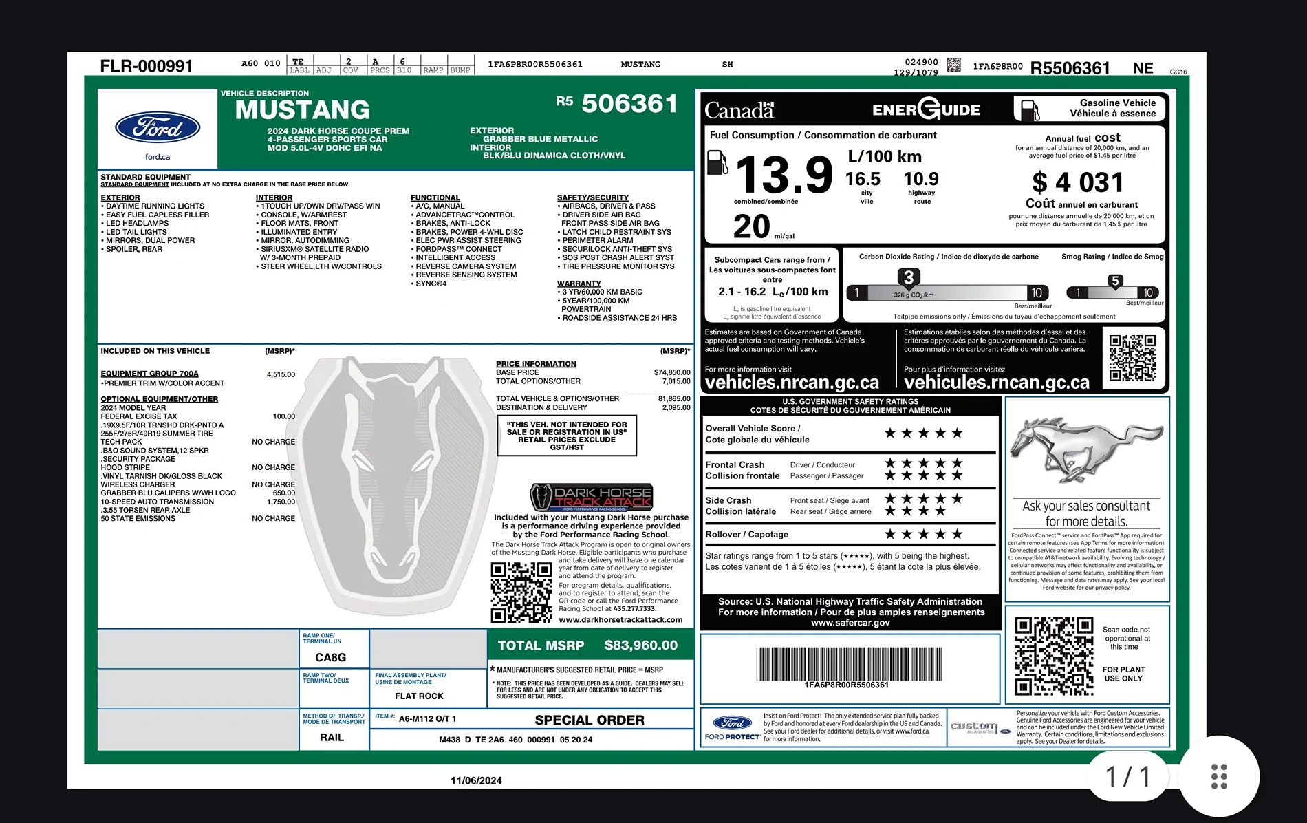Click the www.darkhorsetrackattack.com link
Screen dimensions: 1307x823
[x=620, y=619]
